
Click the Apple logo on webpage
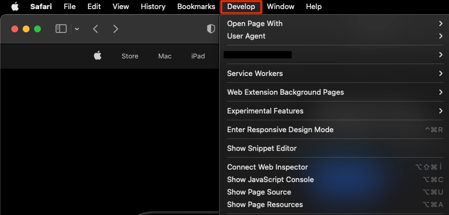pos(98,56)
